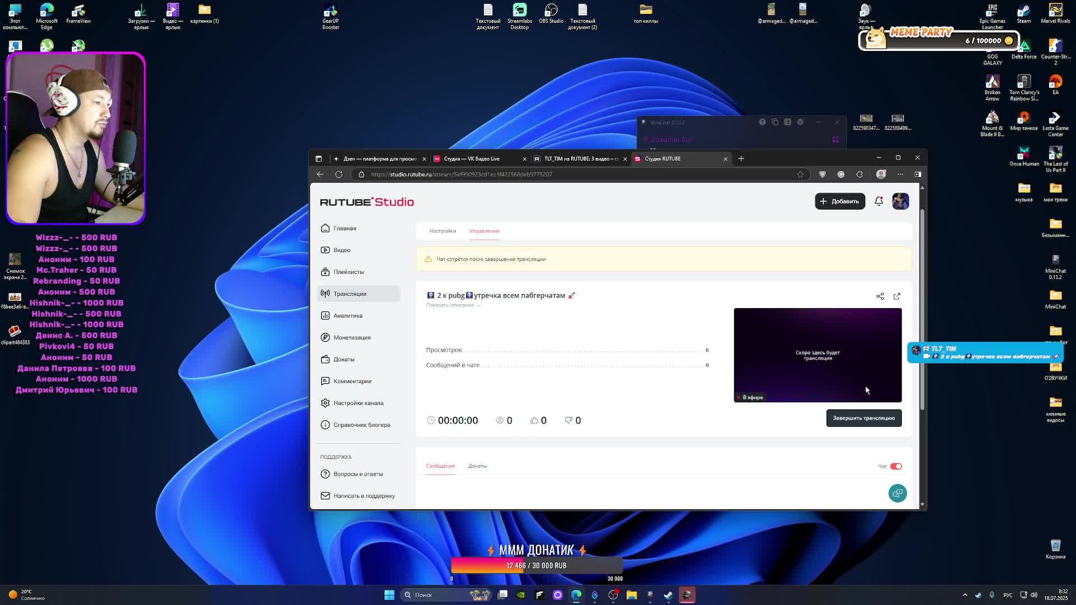Click the stream preview thumbnail

click(x=817, y=355)
